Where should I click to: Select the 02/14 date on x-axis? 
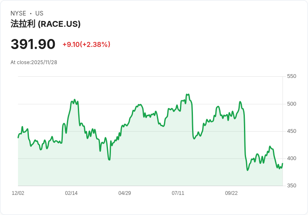pos(71,193)
